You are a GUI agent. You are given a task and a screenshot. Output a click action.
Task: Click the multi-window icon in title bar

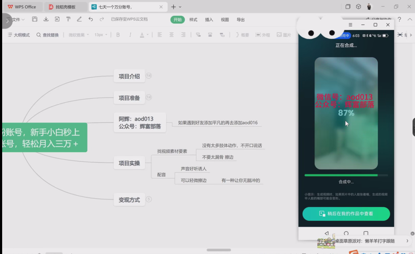[x=348, y=7]
